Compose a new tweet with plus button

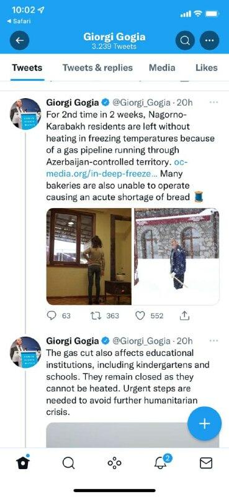click(x=204, y=424)
